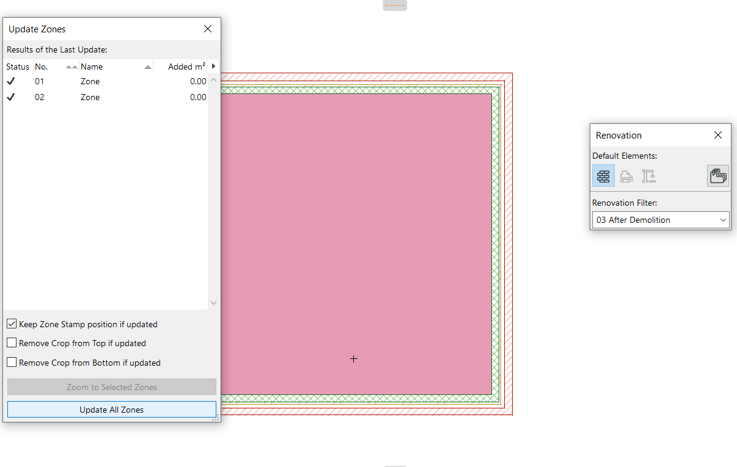Sort zones by the Name column header
This screenshot has height=467, width=737.
[x=116, y=67]
